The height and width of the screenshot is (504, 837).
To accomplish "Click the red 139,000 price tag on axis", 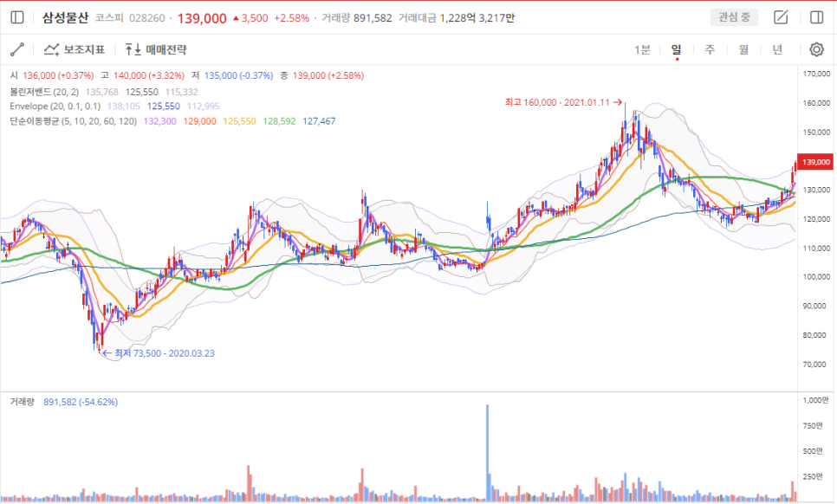I will (816, 162).
